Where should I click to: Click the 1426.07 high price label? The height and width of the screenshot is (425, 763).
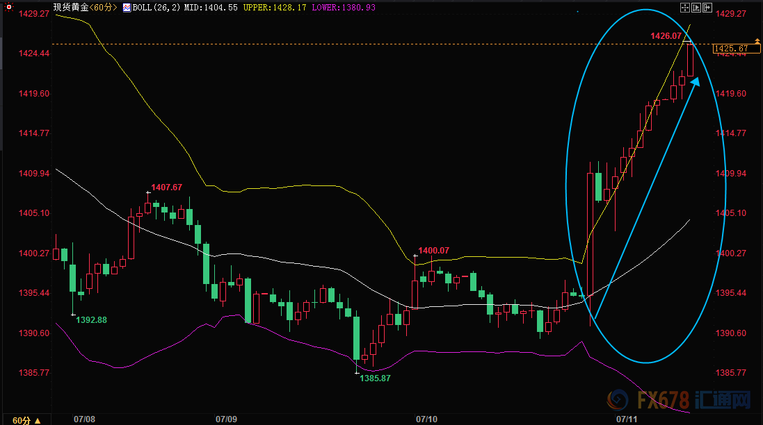(665, 35)
